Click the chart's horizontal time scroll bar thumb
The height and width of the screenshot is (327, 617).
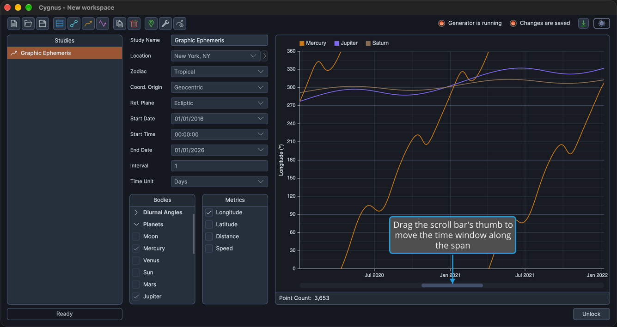452,285
